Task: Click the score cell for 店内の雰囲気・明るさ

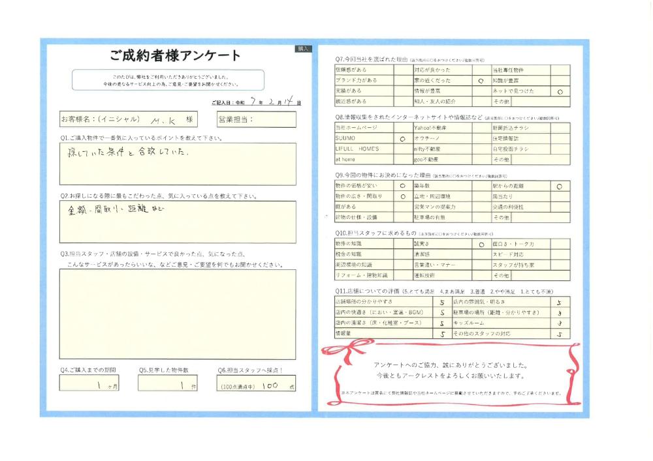Action: pyautogui.click(x=560, y=302)
